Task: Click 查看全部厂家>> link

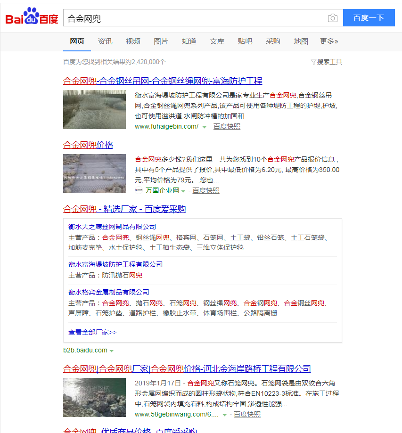Action: (x=92, y=332)
